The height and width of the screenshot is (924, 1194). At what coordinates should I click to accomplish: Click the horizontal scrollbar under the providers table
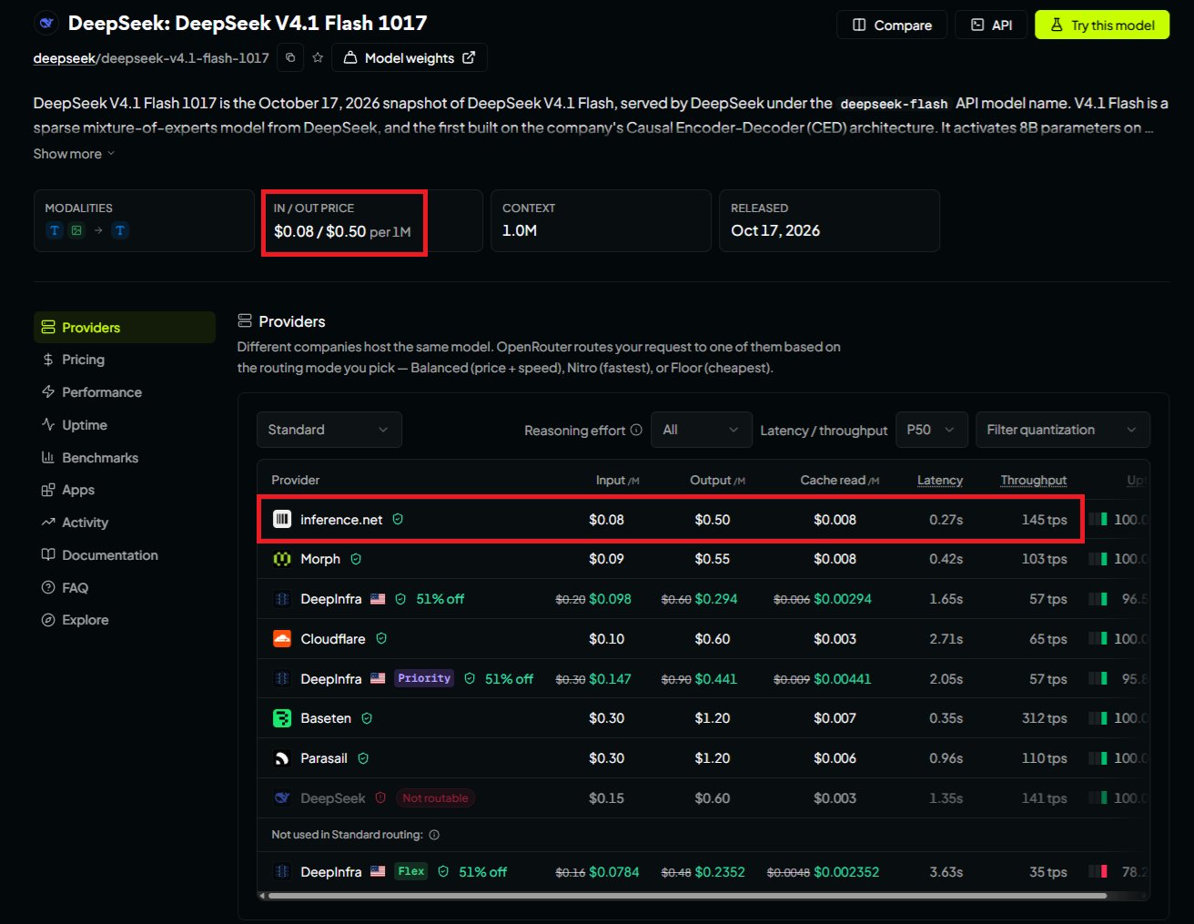pyautogui.click(x=687, y=896)
